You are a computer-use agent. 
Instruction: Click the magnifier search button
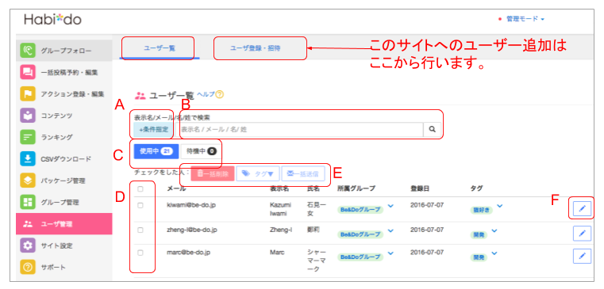pos(433,130)
